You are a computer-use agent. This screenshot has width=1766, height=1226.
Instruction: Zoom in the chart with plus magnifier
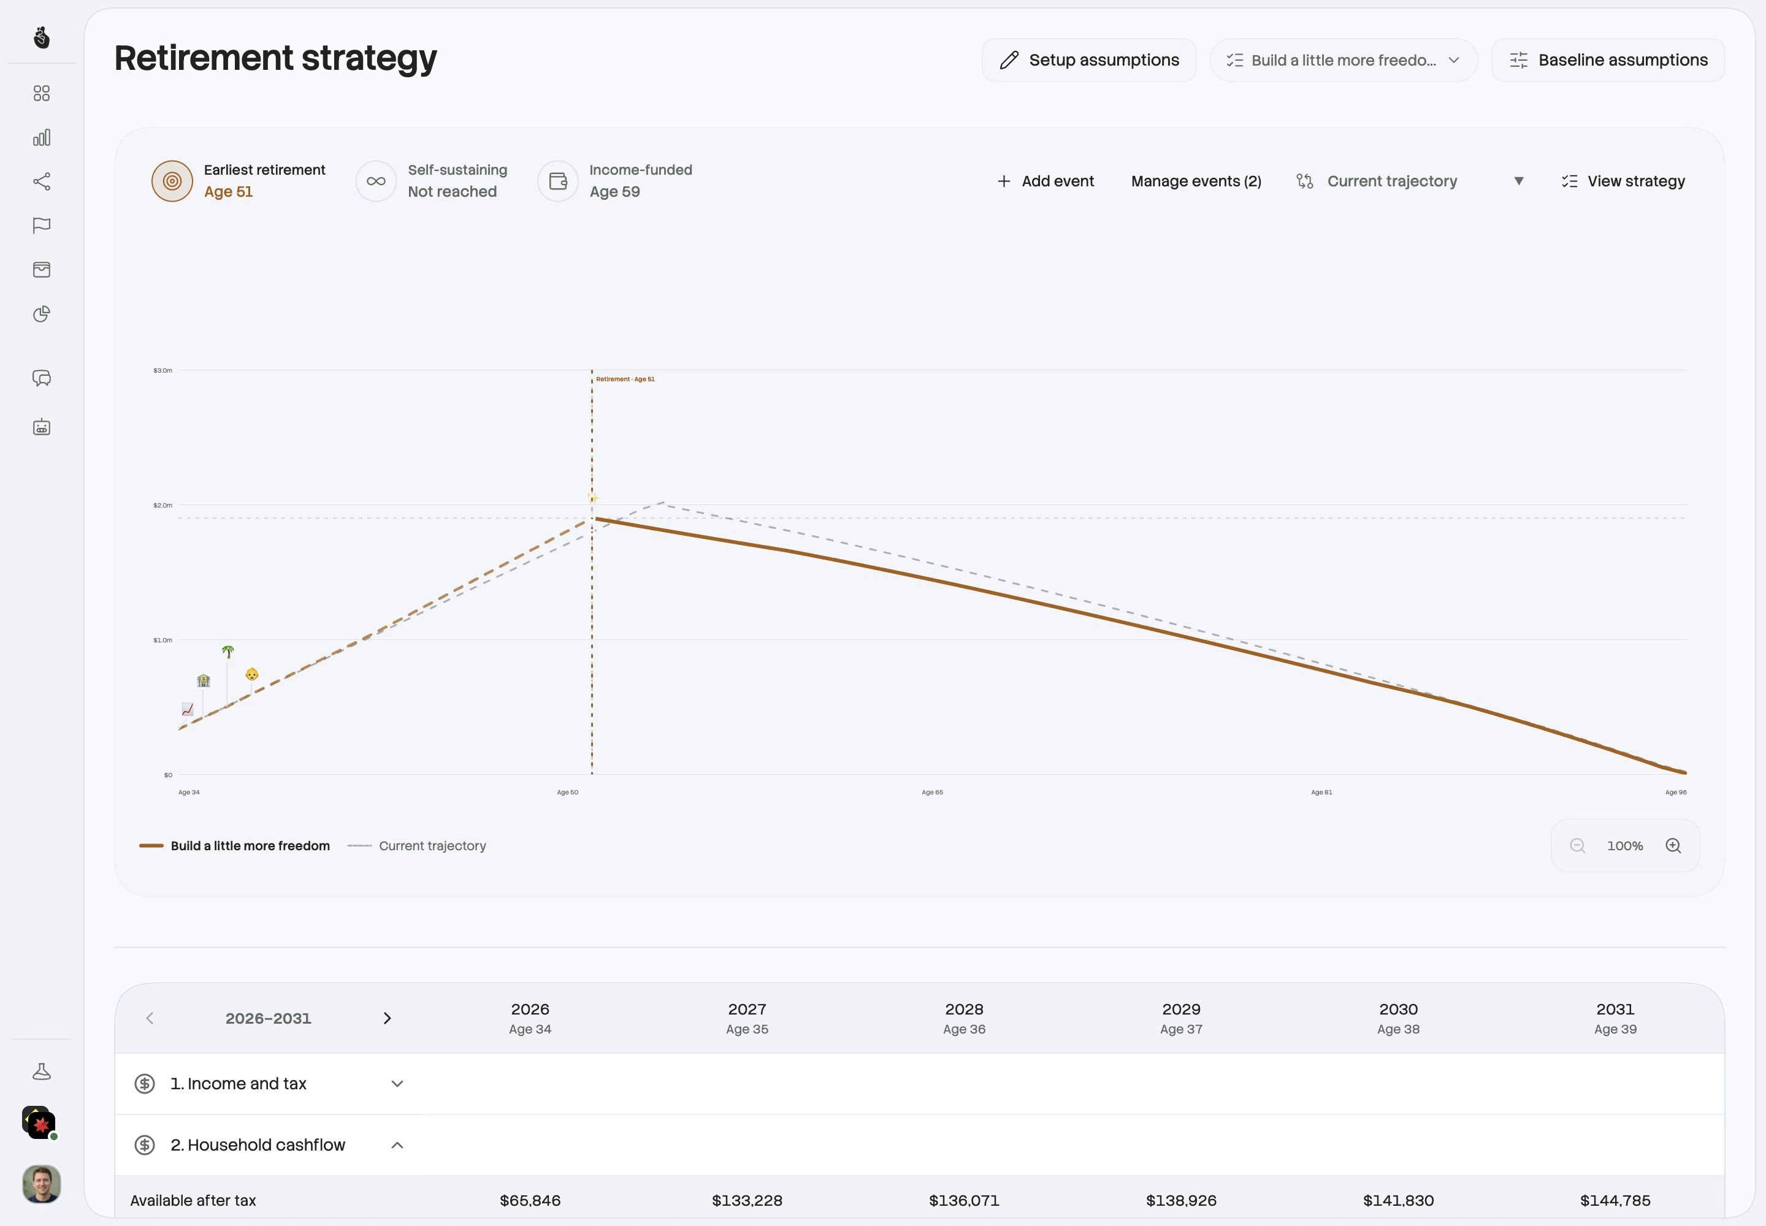[x=1673, y=846]
